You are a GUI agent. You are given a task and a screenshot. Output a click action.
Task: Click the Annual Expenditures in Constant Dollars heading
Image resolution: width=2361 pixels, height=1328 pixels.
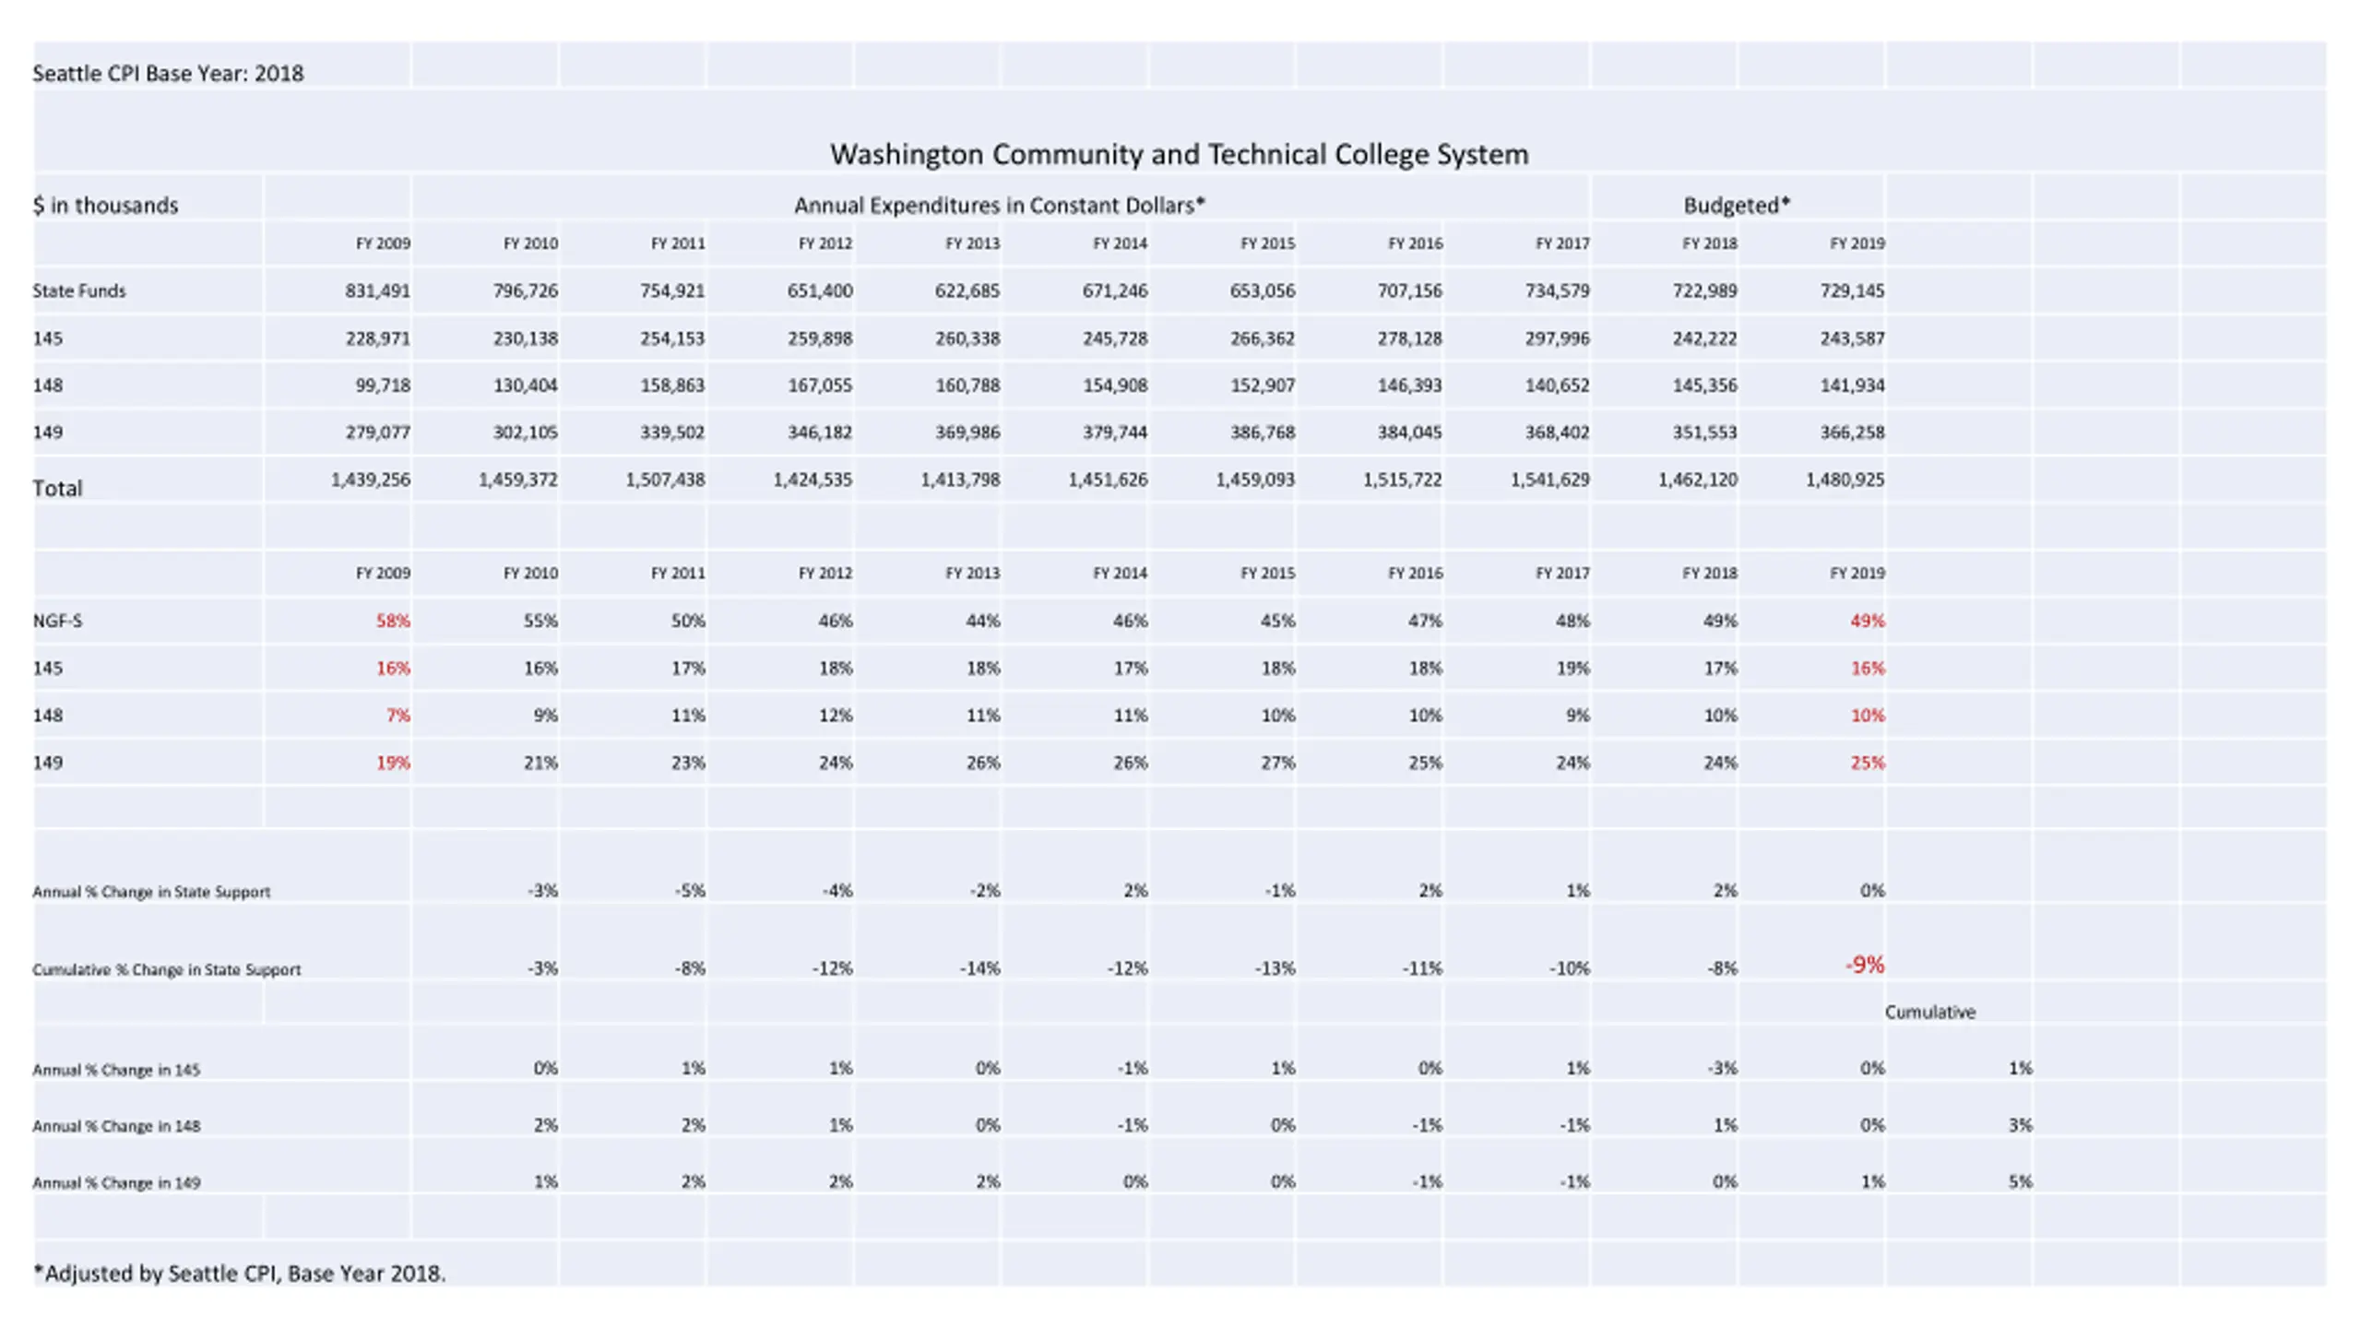click(x=1000, y=205)
